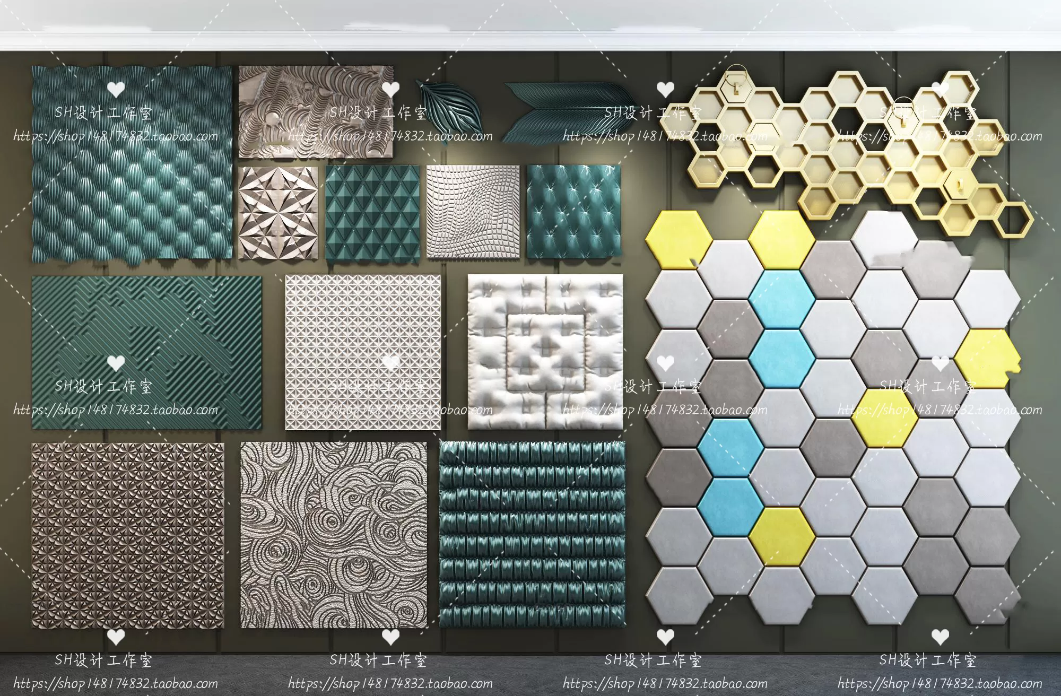Click the white tufted cushion panel
The image size is (1061, 696).
(541, 350)
